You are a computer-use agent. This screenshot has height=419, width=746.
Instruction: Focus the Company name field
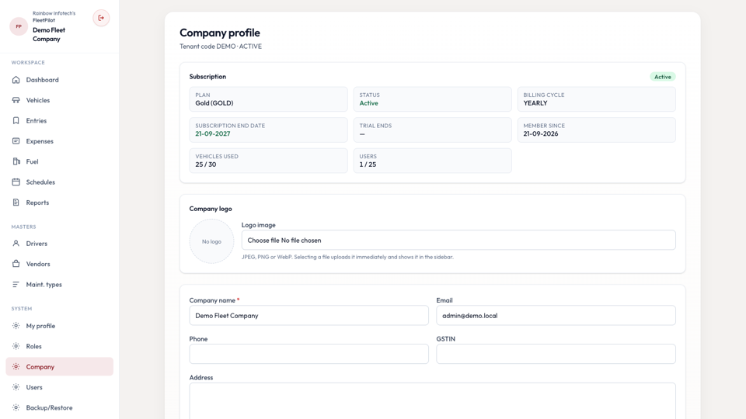click(309, 316)
